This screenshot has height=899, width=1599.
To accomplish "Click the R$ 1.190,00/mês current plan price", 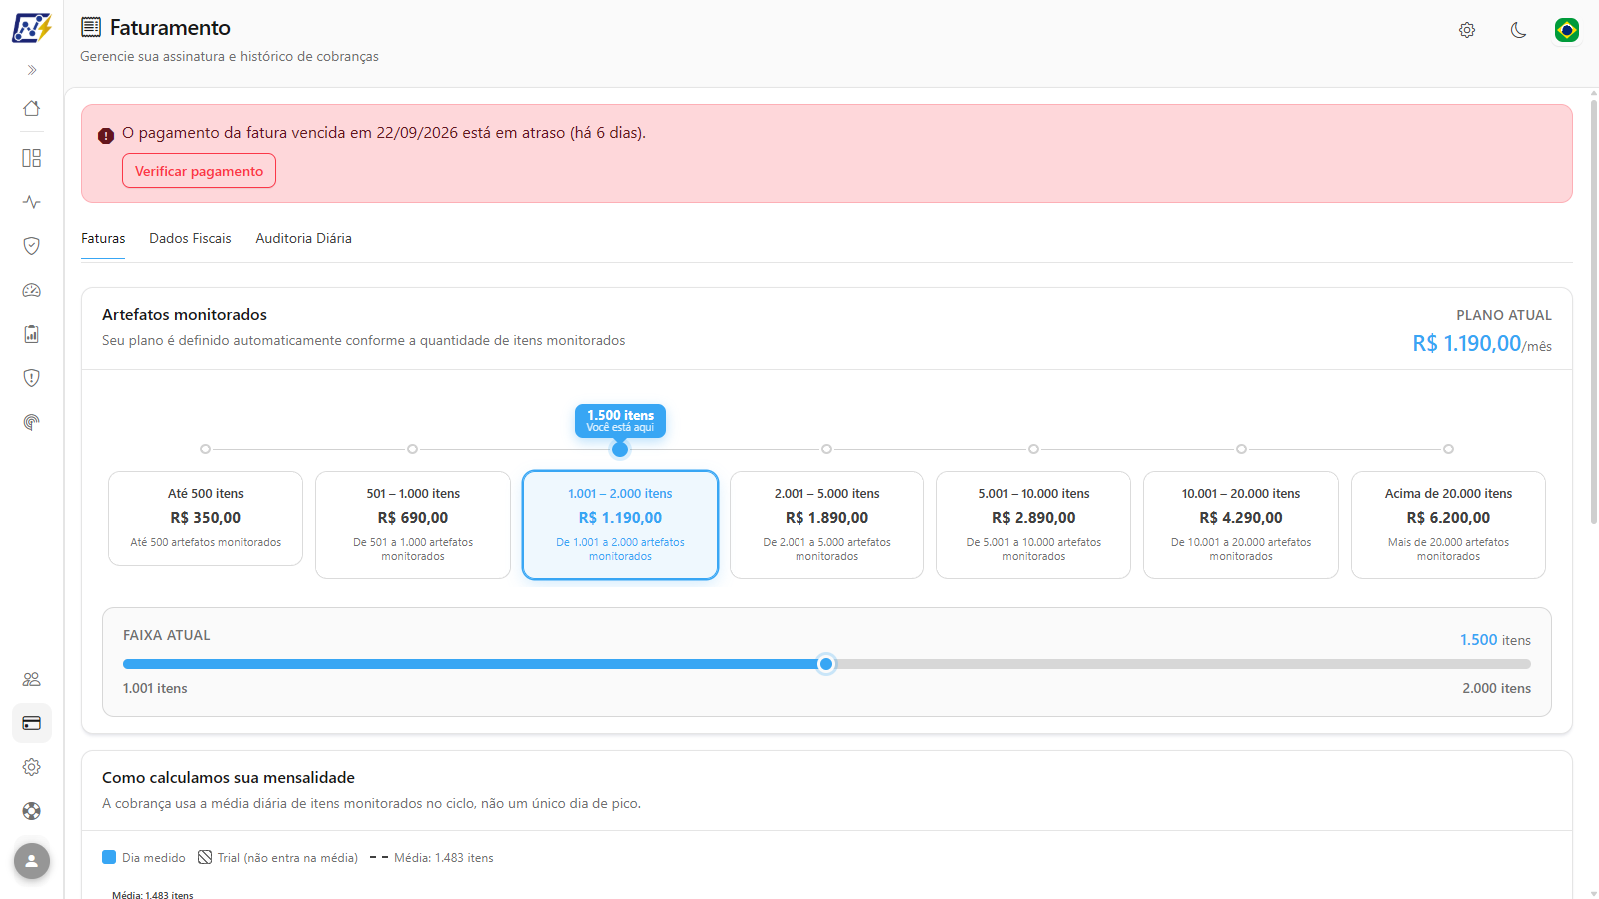I will click(x=1482, y=344).
